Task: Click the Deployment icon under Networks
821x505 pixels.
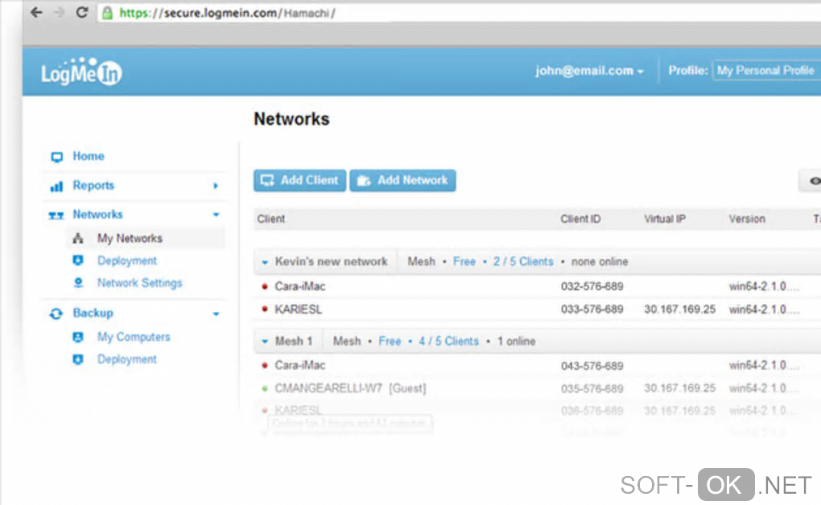Action: pyautogui.click(x=78, y=261)
